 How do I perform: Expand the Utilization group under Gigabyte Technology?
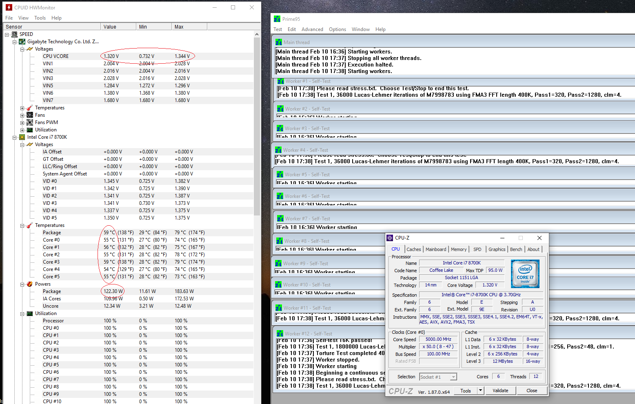click(x=22, y=130)
